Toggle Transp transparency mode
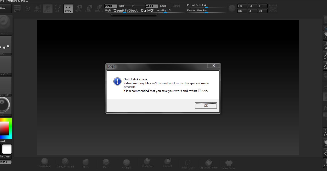This screenshot has height=171, width=327. coord(37,9)
